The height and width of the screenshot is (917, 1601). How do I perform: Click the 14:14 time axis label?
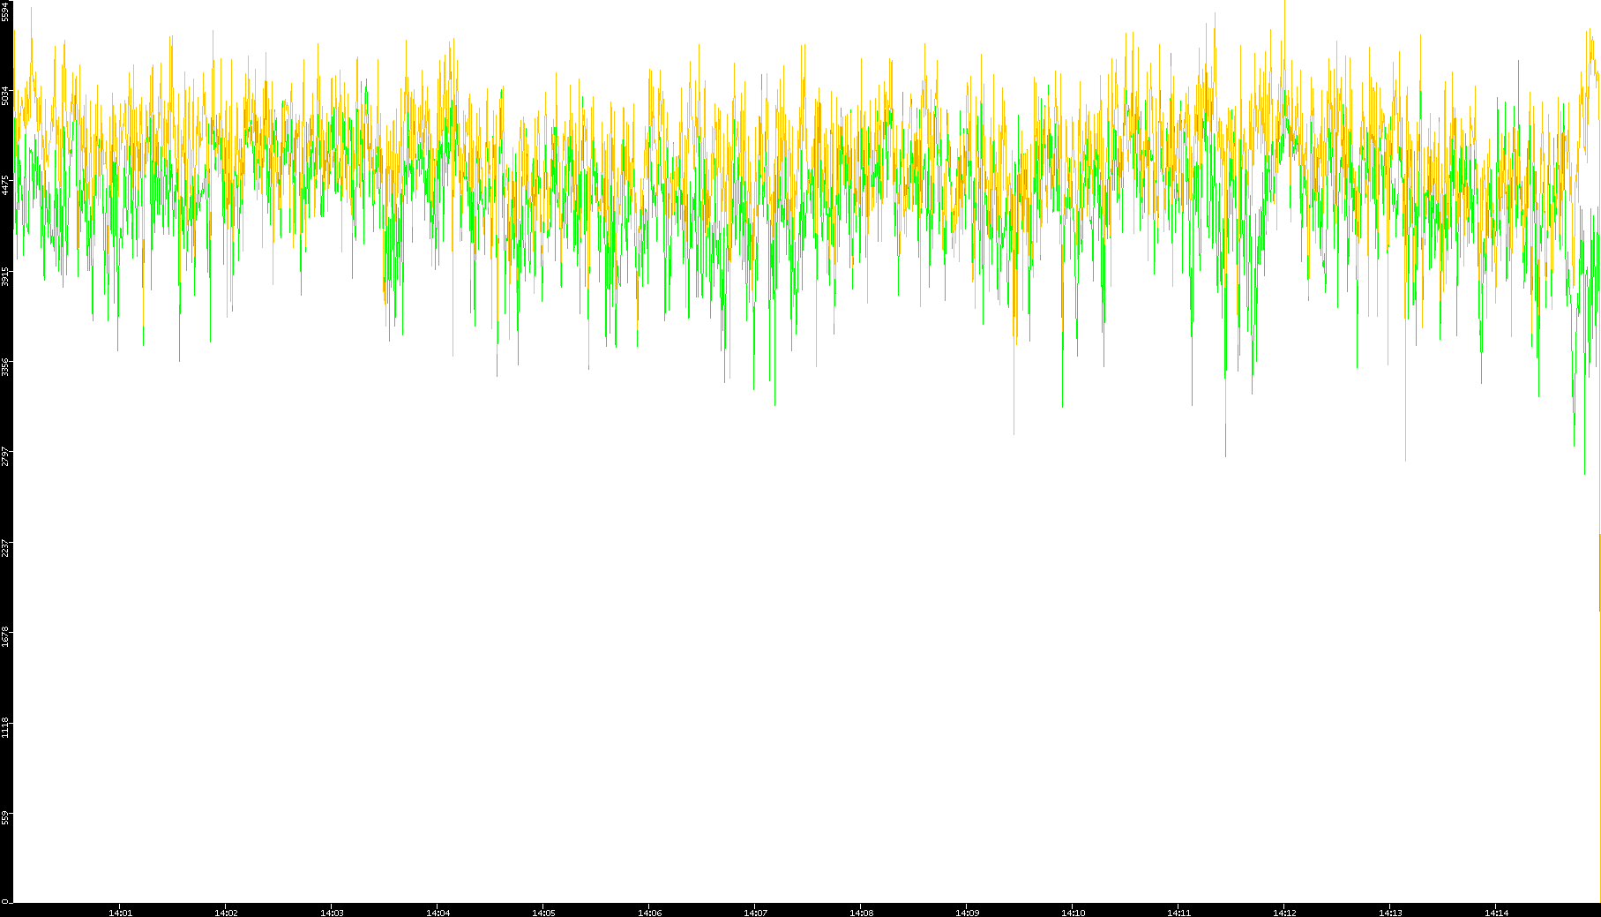pyautogui.click(x=1496, y=913)
